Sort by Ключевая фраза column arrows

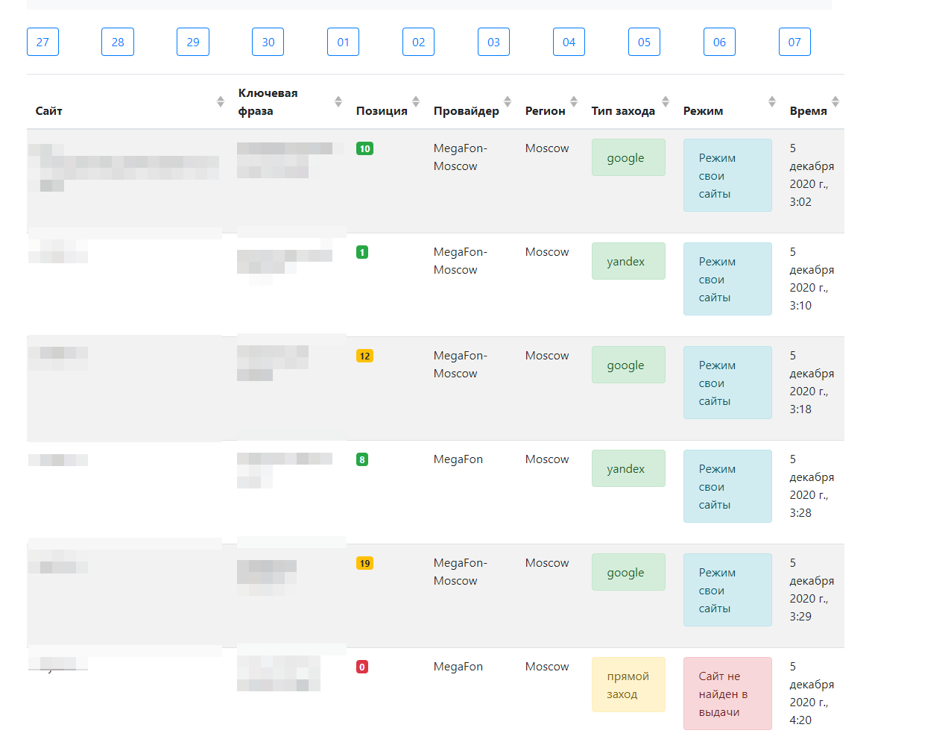(338, 101)
